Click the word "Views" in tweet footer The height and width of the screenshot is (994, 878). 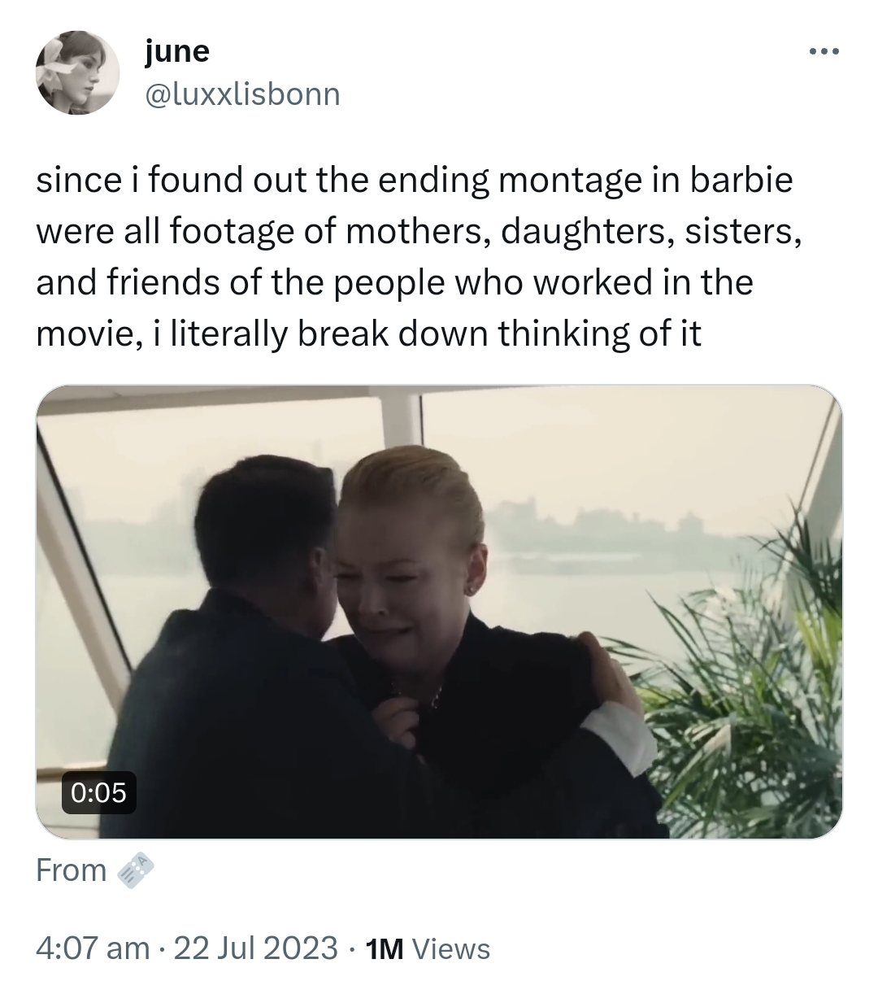[452, 948]
